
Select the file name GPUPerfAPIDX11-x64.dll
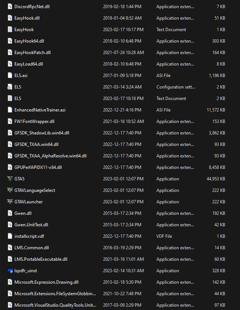click(38, 167)
